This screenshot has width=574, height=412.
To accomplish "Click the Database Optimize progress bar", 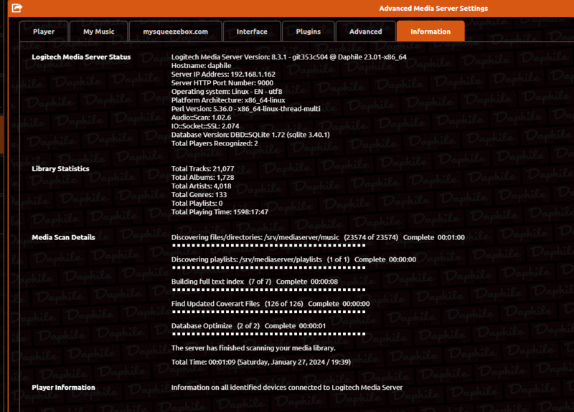I will (x=268, y=335).
